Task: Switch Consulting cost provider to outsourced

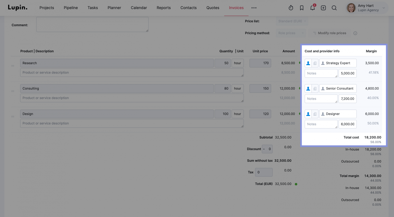Action: point(315,88)
